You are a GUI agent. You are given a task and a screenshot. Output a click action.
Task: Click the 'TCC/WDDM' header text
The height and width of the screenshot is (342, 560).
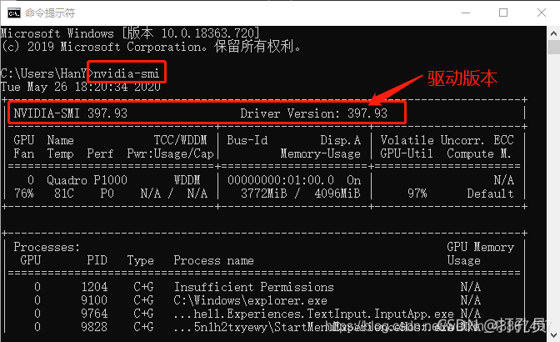coord(180,140)
